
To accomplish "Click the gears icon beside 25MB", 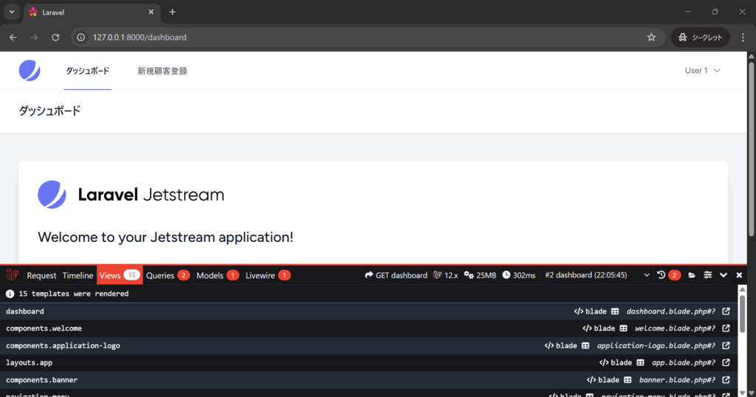I will pyautogui.click(x=469, y=275).
